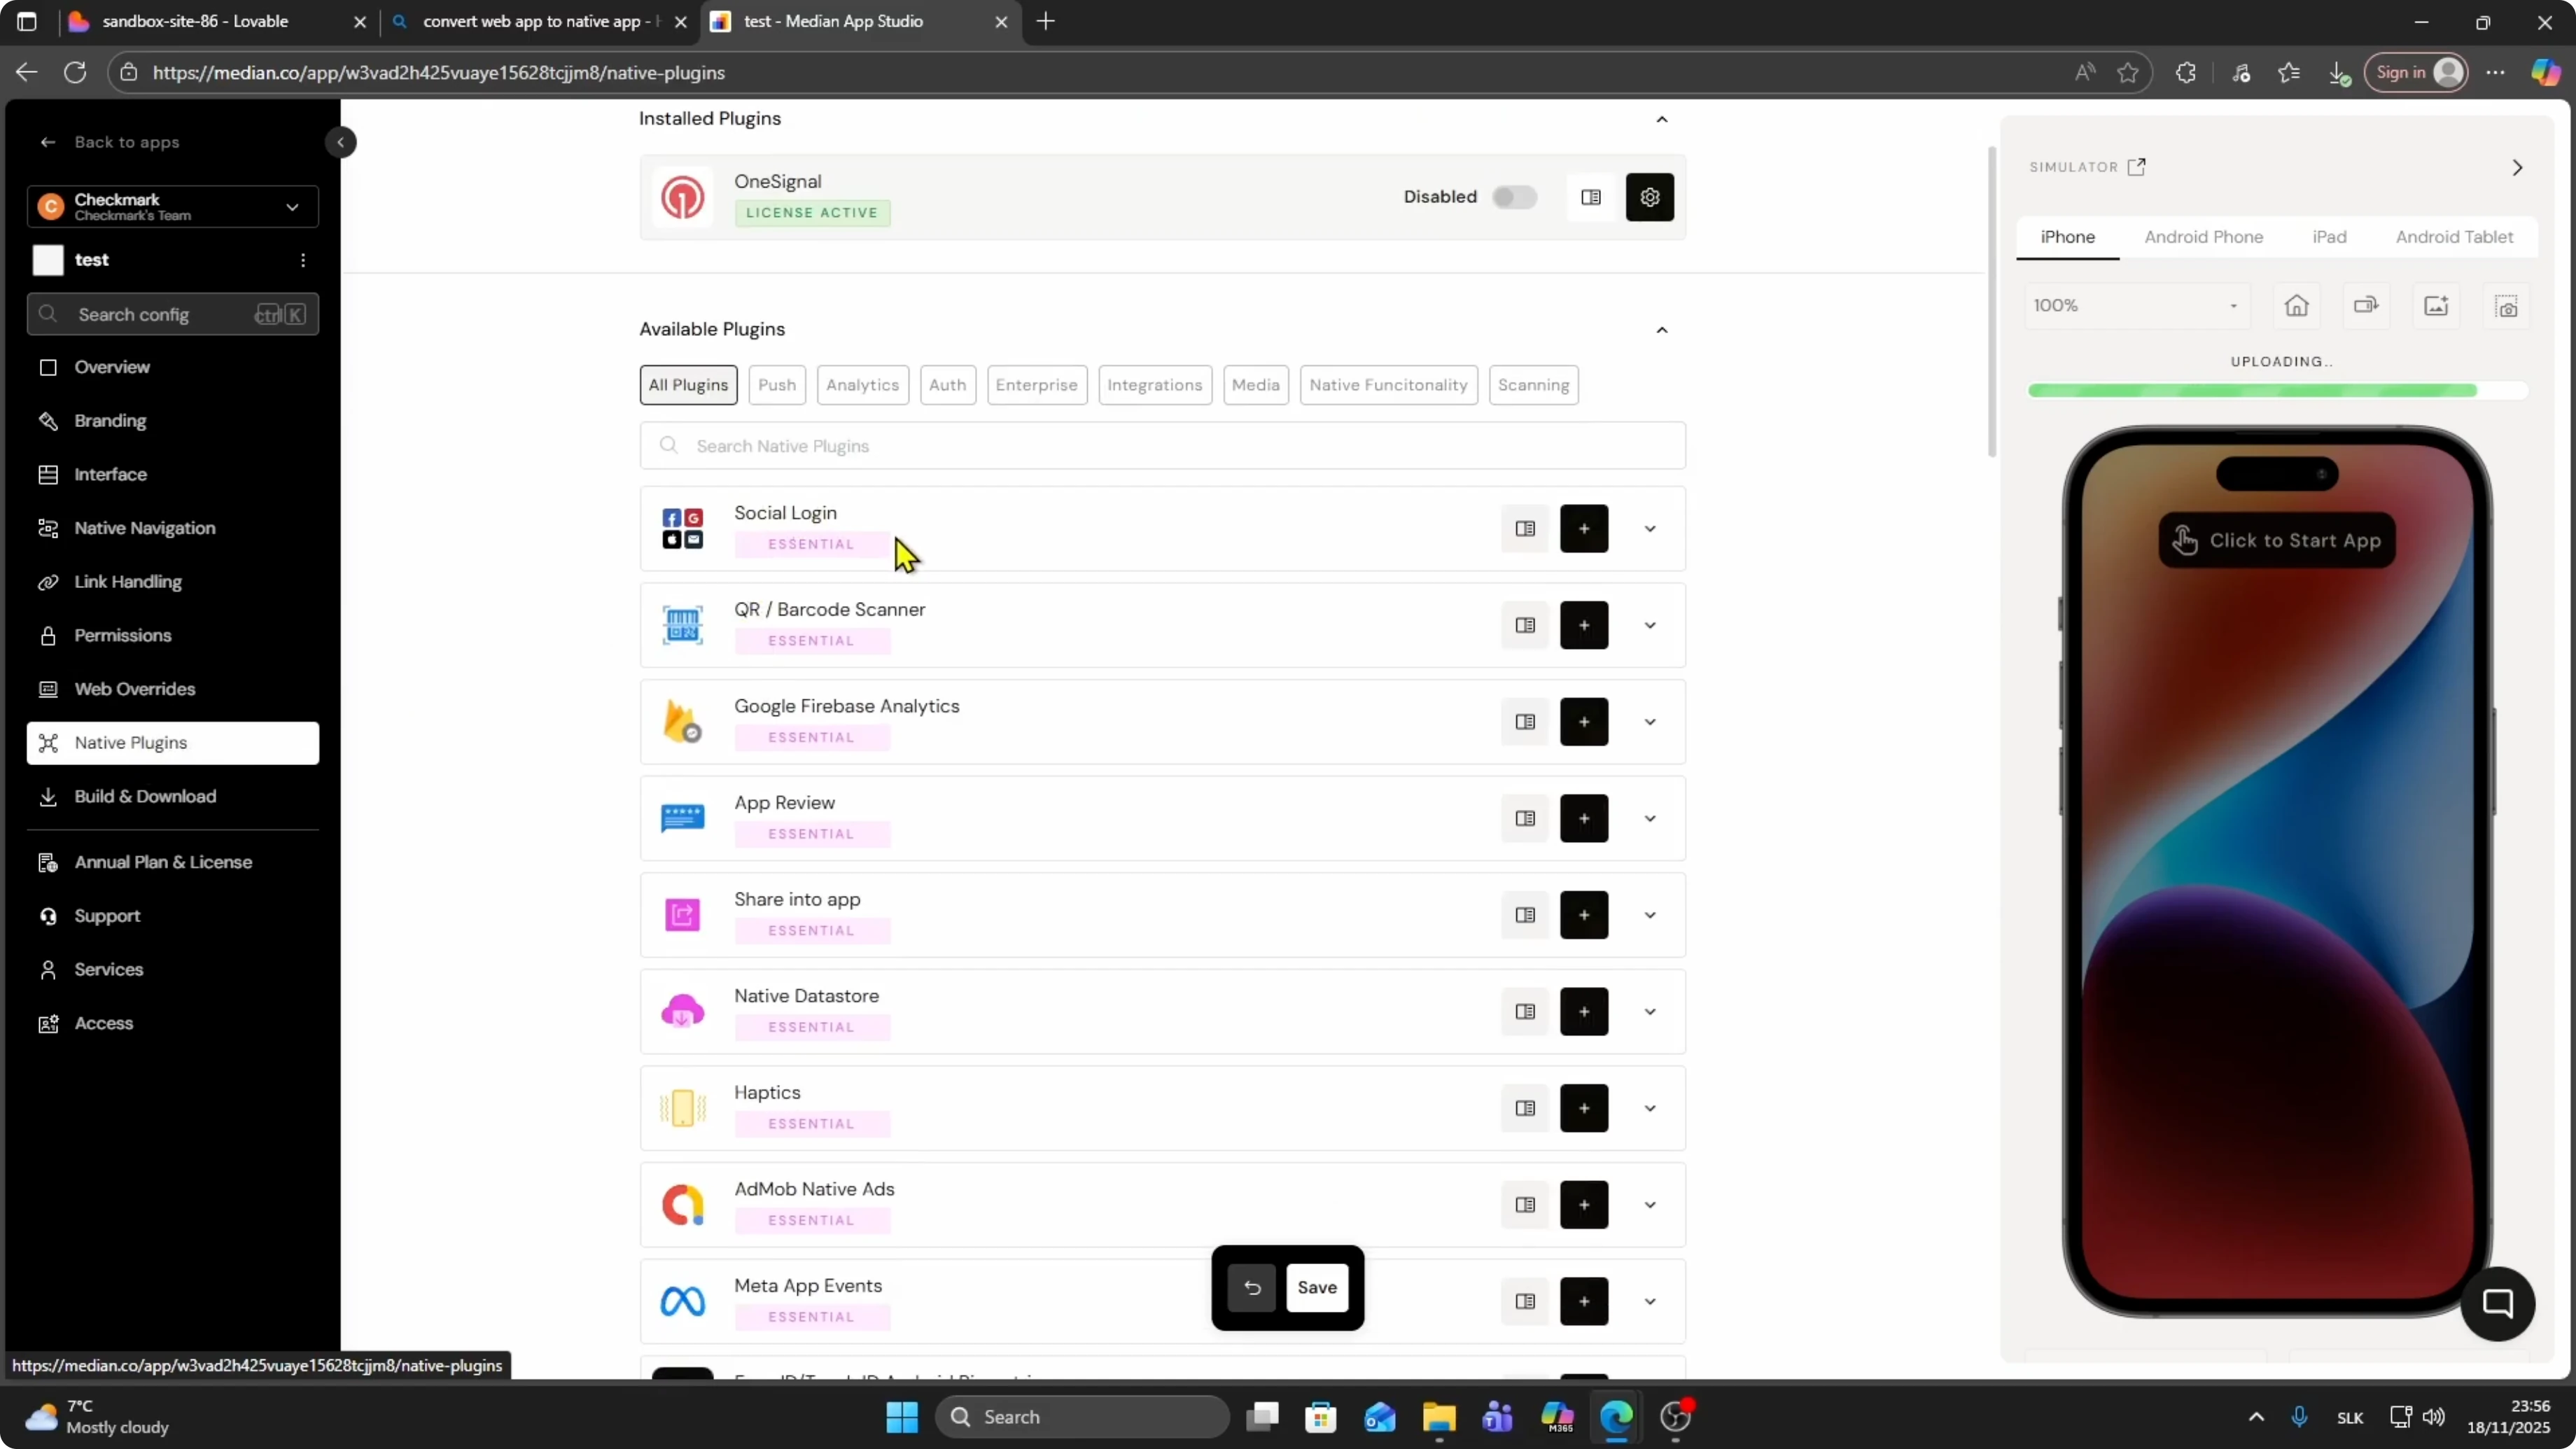2576x1449 pixels.
Task: View docs for Share into app
Action: click(1525, 915)
